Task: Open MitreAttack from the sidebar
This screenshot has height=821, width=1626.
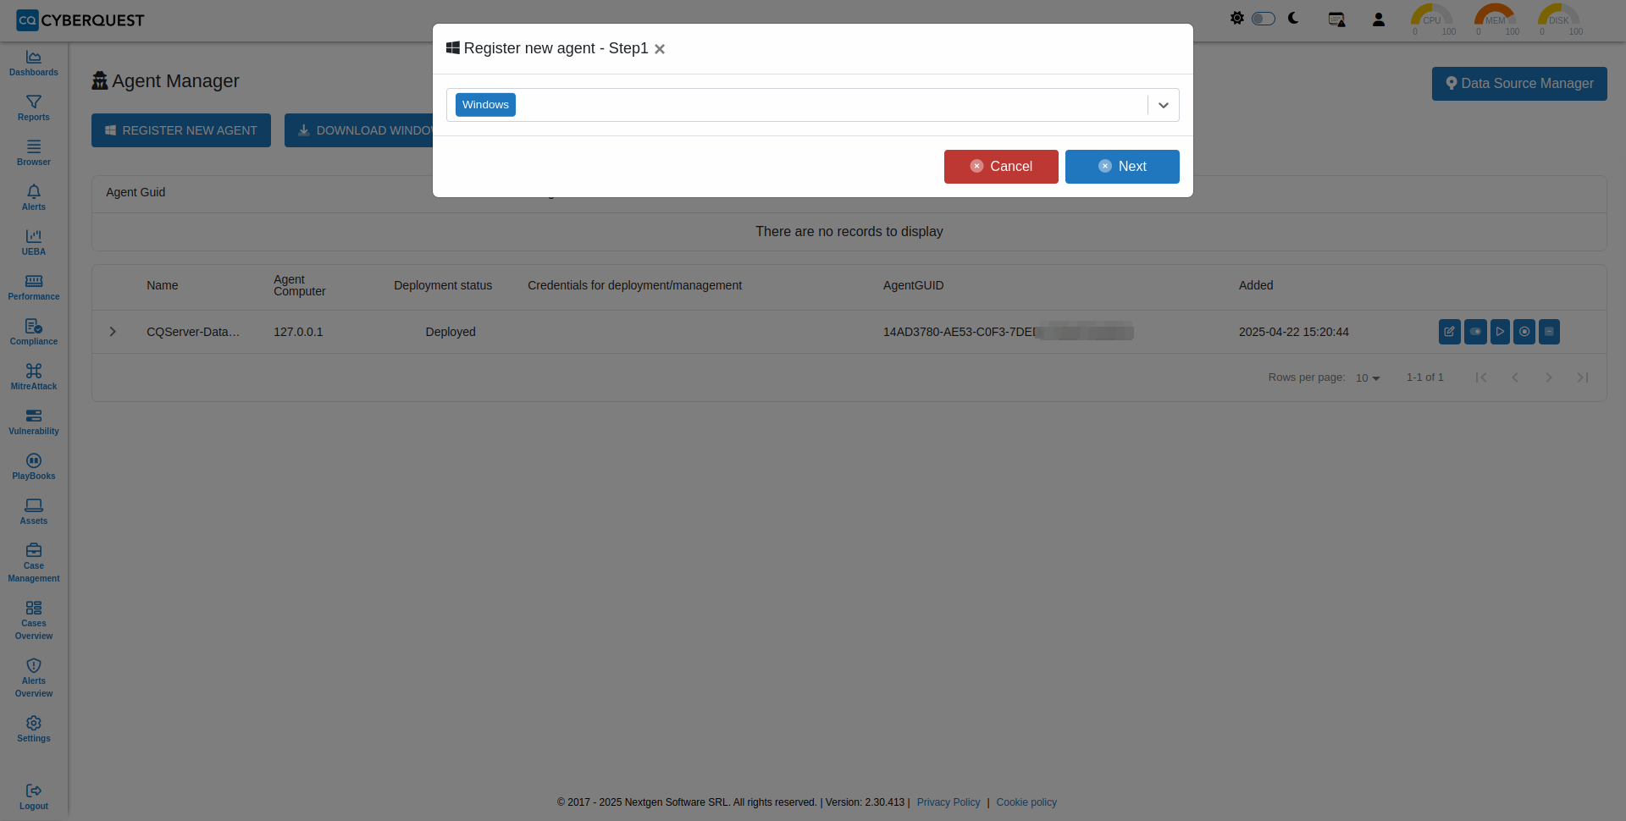Action: [34, 377]
